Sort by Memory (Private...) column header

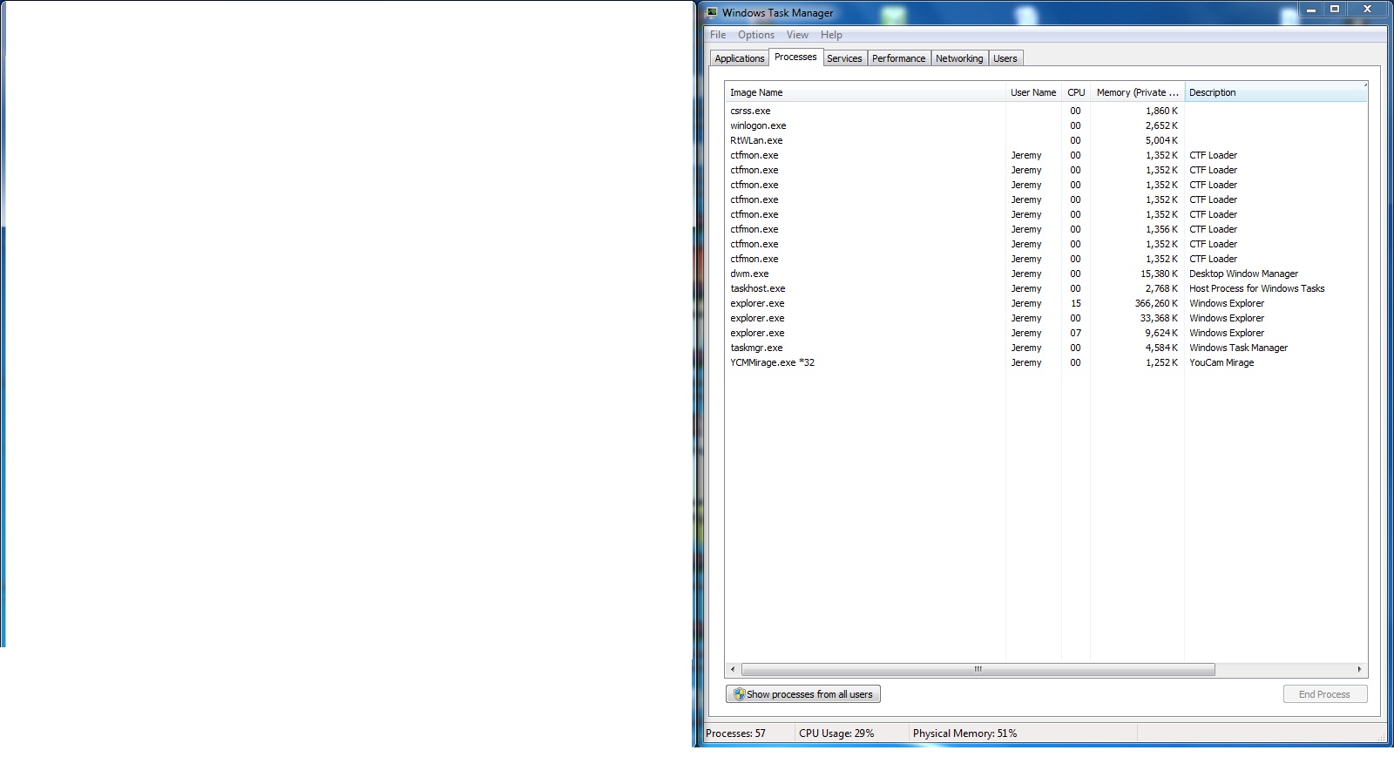[1137, 92]
